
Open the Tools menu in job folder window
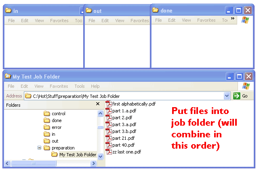click(x=80, y=86)
